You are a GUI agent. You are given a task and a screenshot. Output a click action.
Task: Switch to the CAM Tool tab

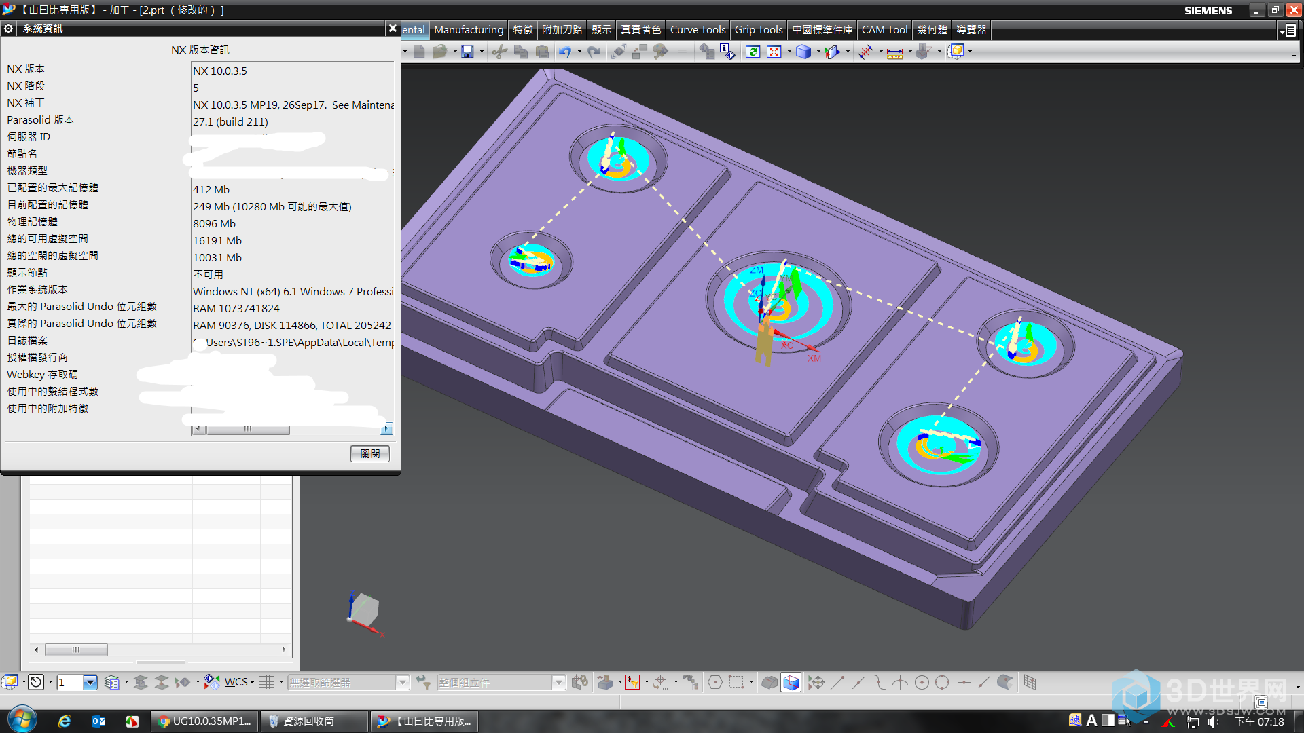coord(884,30)
